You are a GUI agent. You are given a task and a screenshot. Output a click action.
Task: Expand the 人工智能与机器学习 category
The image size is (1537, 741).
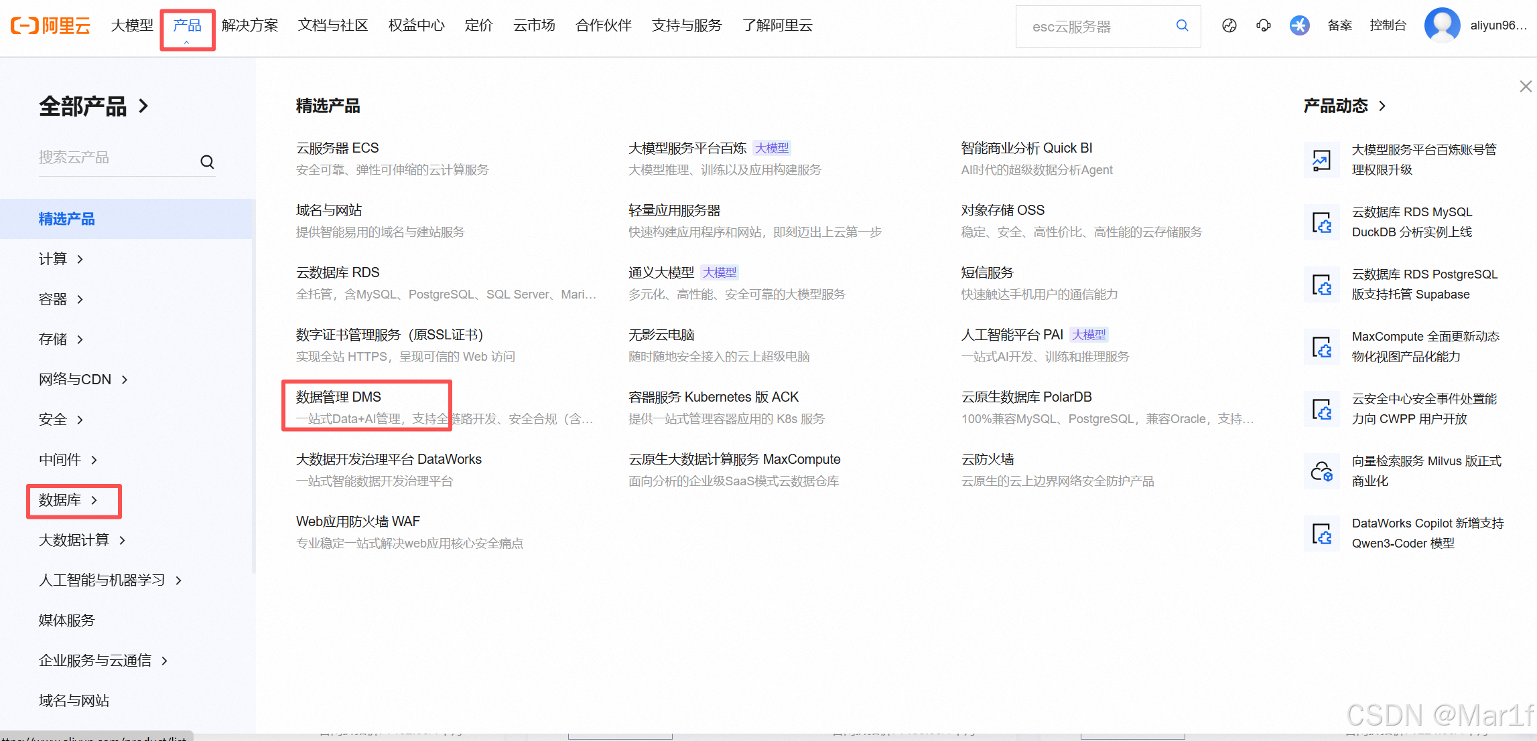click(111, 580)
